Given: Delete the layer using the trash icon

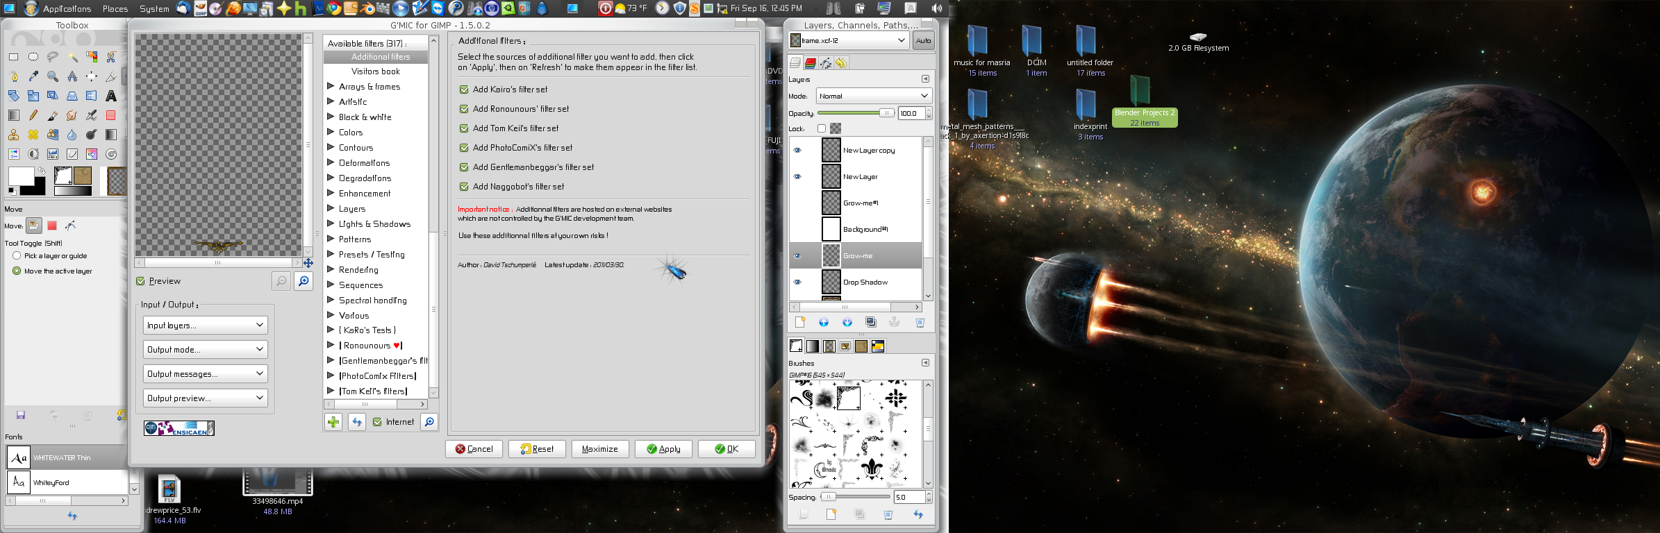Looking at the screenshot, I should pyautogui.click(x=920, y=322).
